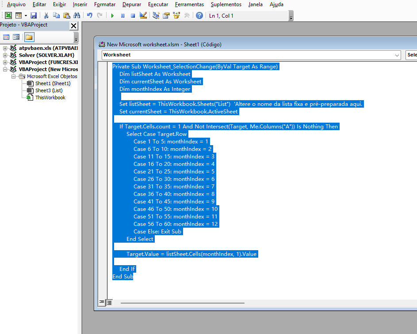The image size is (417, 334).
Task: Click 'Case 56 To 60: monthIndex = 12'
Action: (176, 224)
